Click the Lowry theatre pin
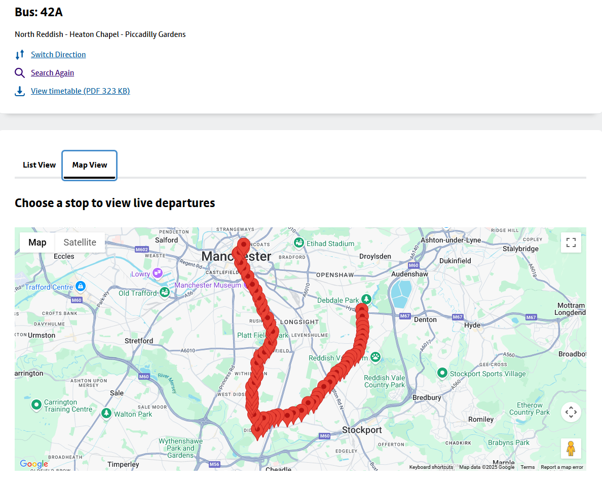 click(158, 273)
